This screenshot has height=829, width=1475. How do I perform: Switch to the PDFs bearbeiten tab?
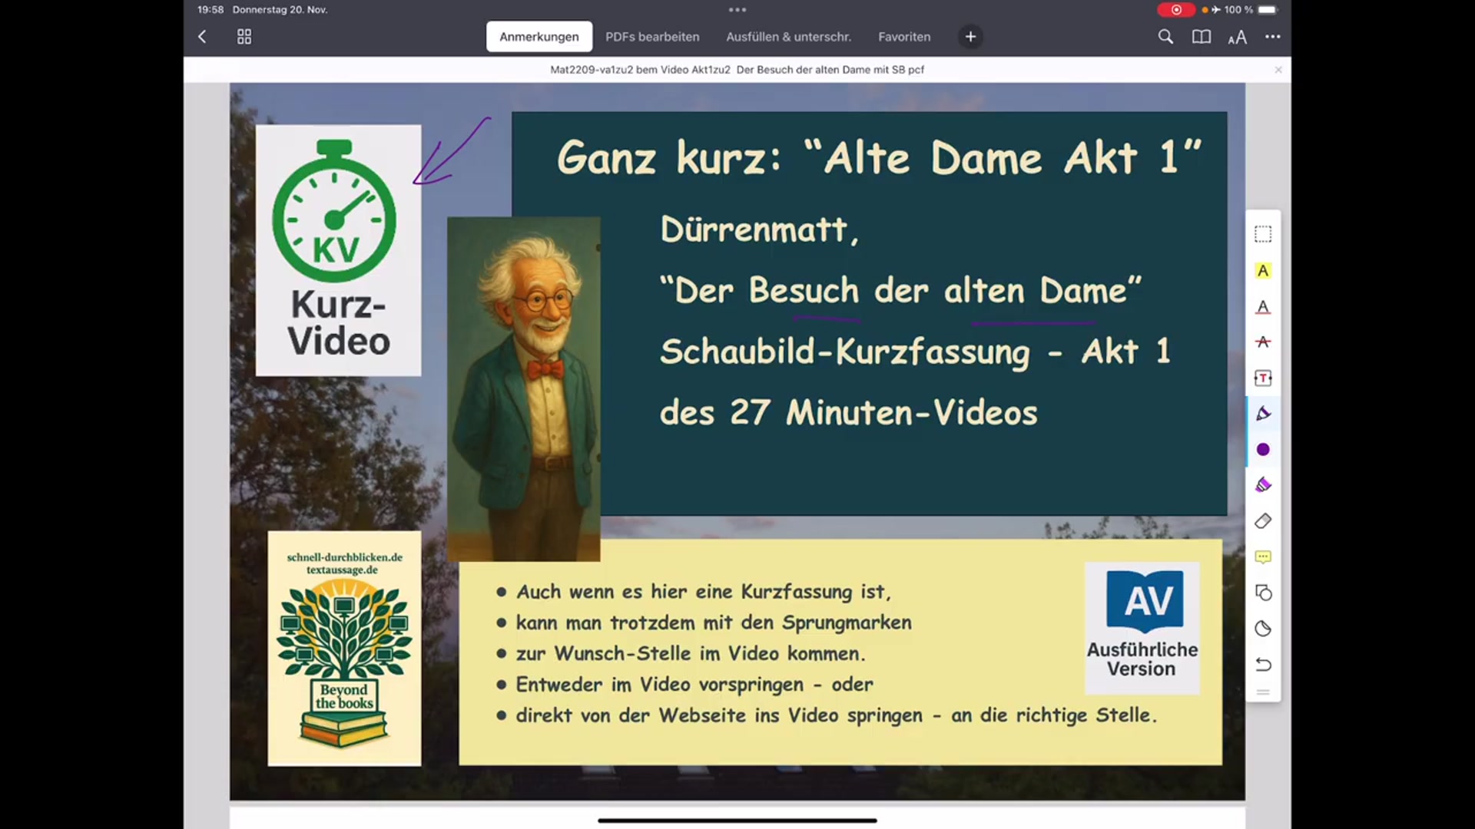pyautogui.click(x=652, y=36)
